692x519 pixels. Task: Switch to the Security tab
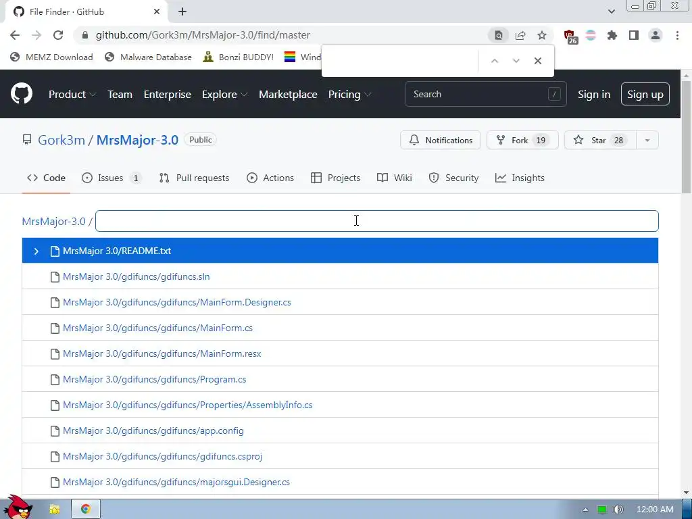coord(453,178)
